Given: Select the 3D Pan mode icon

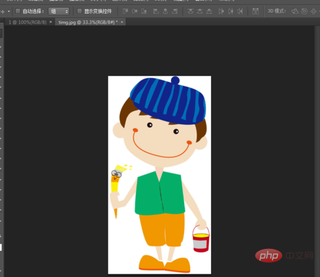Looking at the screenshot, I should pos(313,11).
